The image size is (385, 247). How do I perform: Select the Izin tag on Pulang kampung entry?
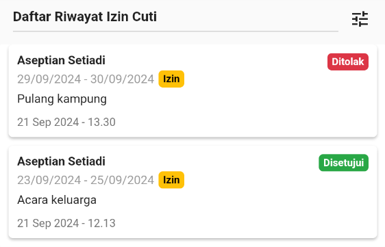point(171,79)
